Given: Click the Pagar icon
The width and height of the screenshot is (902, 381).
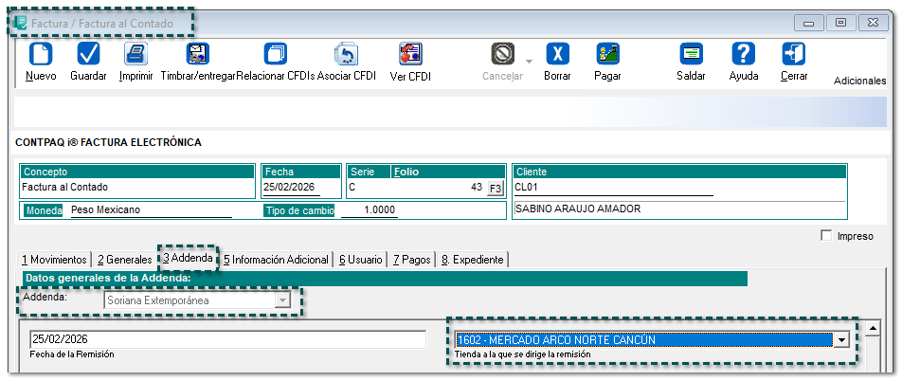Looking at the screenshot, I should [x=607, y=54].
